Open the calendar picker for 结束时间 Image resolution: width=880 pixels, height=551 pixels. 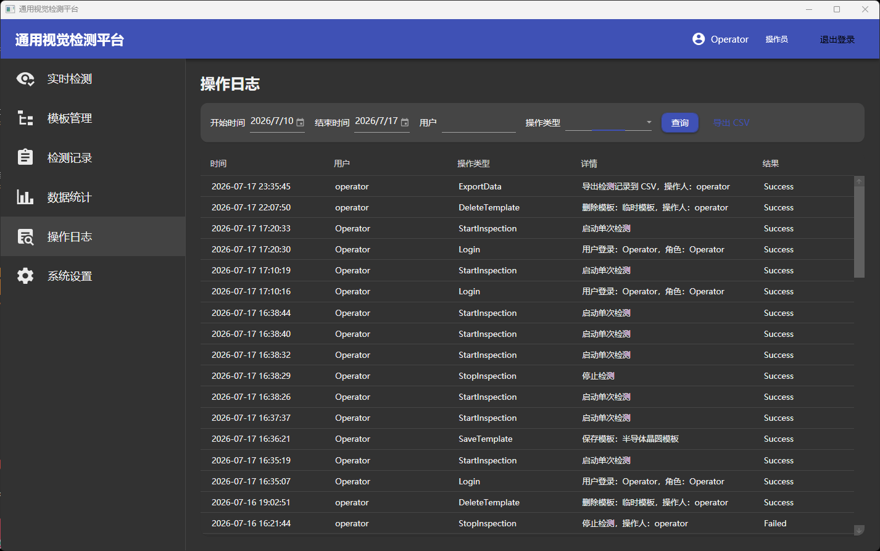click(x=405, y=122)
